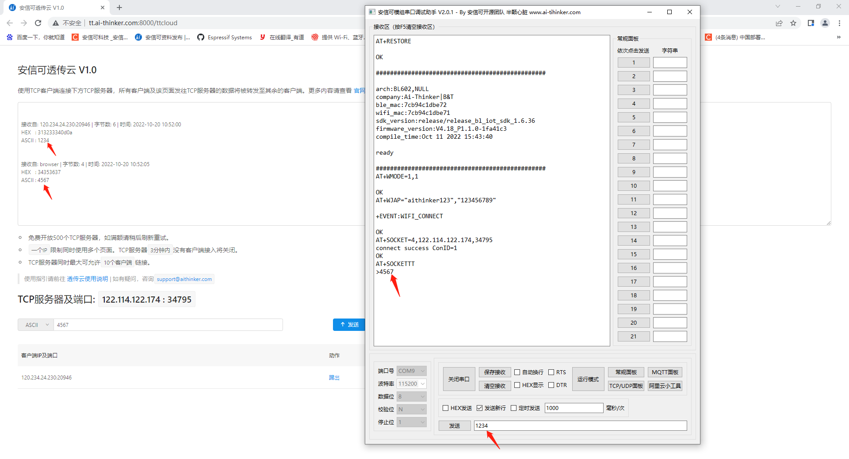Click quick-send button 1

coord(634,62)
